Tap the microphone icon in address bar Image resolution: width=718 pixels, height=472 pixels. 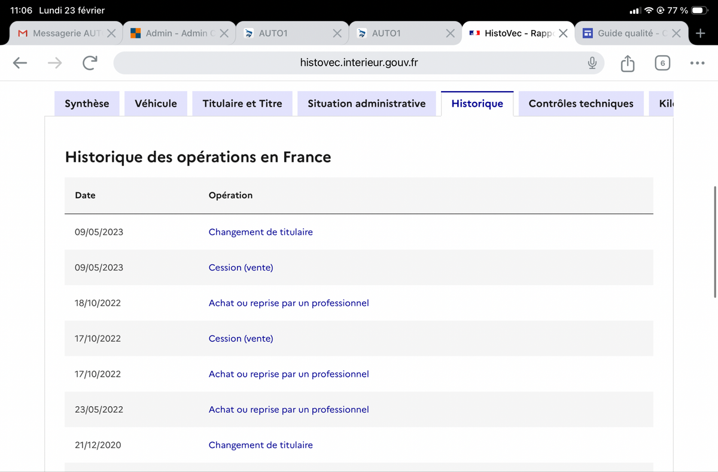[x=592, y=63]
